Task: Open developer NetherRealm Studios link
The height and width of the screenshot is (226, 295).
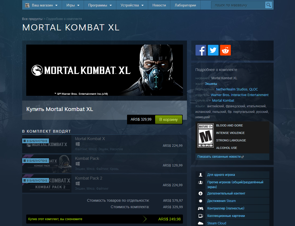Action: [x=232, y=89]
